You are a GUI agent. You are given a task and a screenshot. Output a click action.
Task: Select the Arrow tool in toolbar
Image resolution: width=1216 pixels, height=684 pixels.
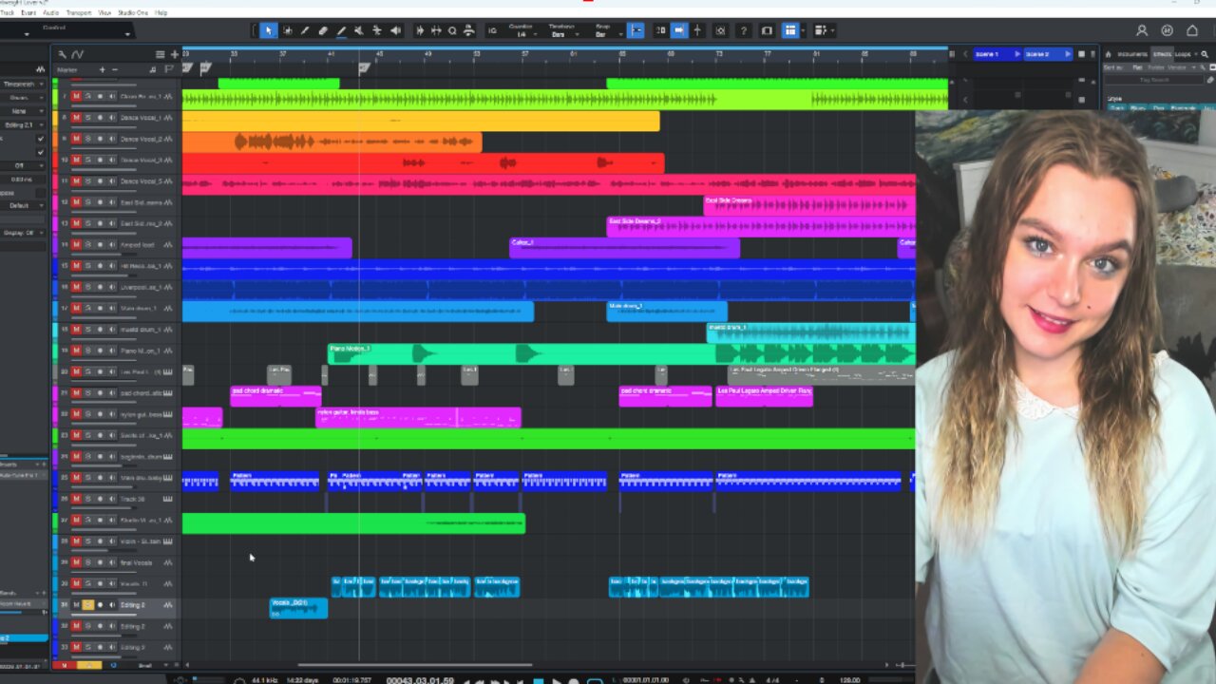pyautogui.click(x=268, y=30)
